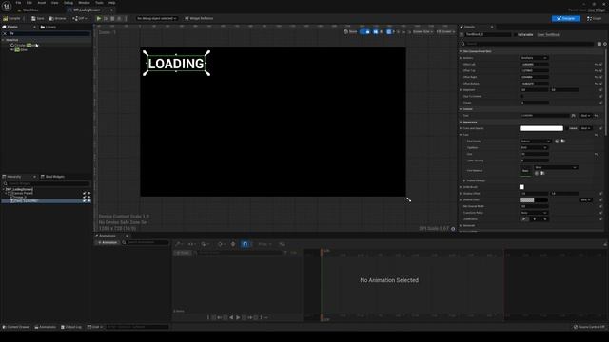Switch to the WP_LoadingScreen tab
Image resolution: width=609 pixels, height=342 pixels.
coord(87,10)
